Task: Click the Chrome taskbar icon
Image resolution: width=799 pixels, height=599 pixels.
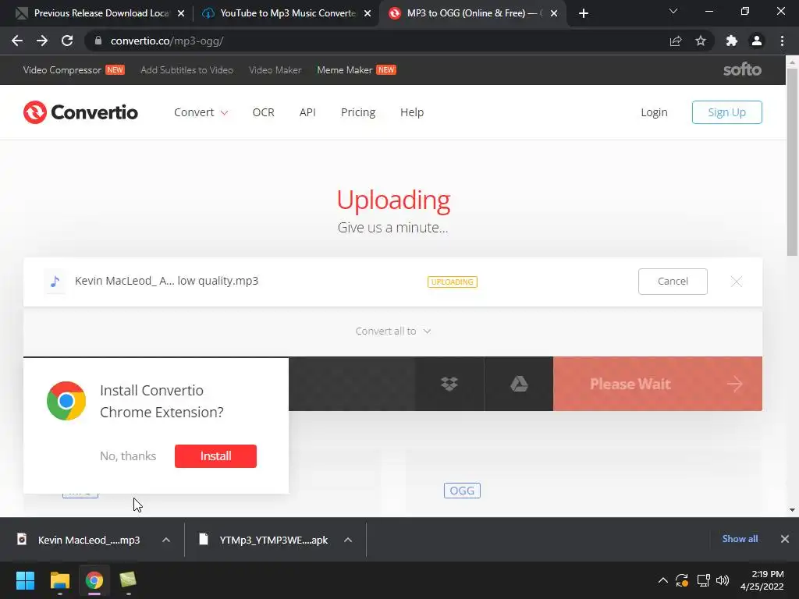Action: 94,580
